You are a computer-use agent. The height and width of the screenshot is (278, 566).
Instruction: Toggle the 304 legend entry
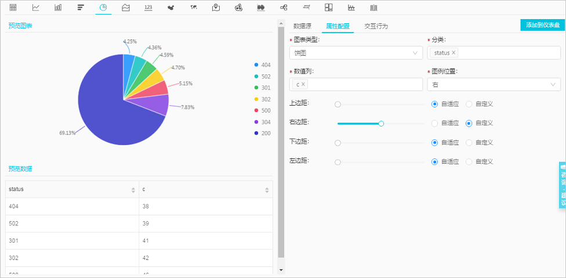(x=263, y=122)
